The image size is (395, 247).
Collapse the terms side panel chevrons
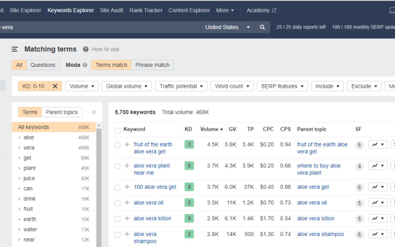pyautogui.click(x=94, y=112)
